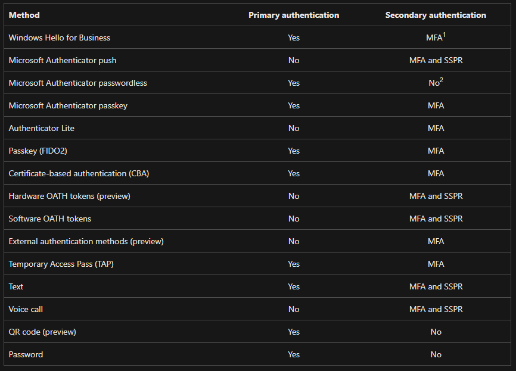The height and width of the screenshot is (371, 516).
Task: Click the Voice call method cell
Action: click(x=26, y=309)
